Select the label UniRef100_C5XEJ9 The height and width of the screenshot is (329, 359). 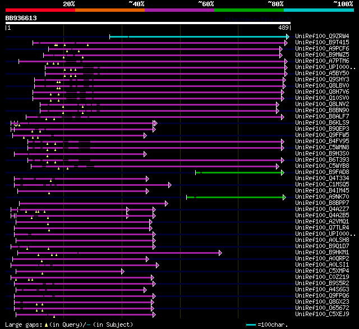[x=322, y=314]
